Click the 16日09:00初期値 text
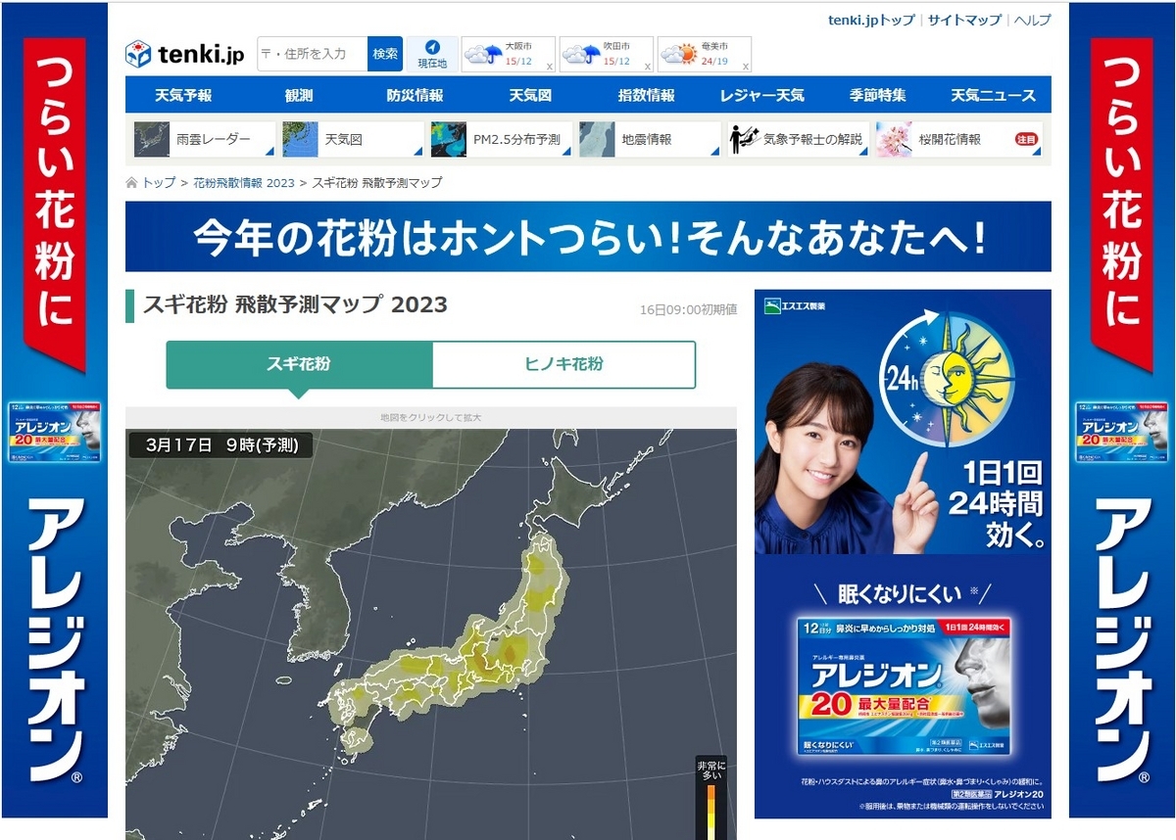This screenshot has height=840, width=1176. tap(688, 309)
